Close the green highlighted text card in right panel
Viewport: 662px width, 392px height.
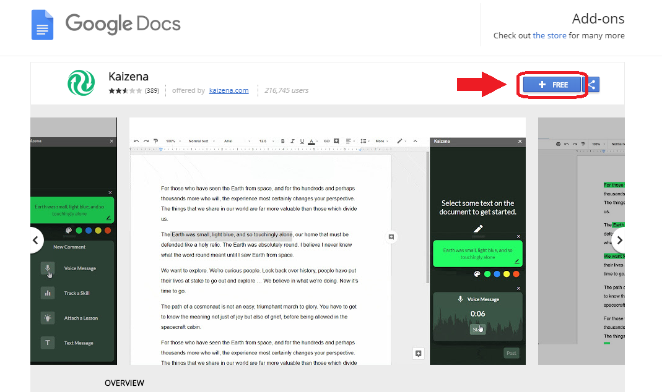(518, 236)
